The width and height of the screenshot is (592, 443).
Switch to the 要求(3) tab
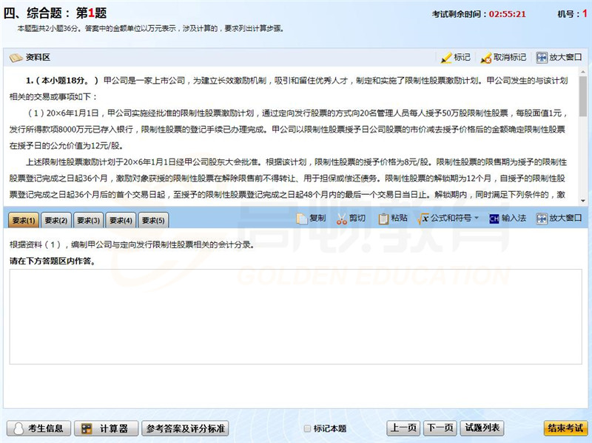pyautogui.click(x=88, y=220)
